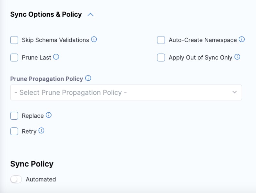Image resolution: width=256 pixels, height=193 pixels.
Task: Click info icon next to Prune Last
Action: pyautogui.click(x=56, y=57)
